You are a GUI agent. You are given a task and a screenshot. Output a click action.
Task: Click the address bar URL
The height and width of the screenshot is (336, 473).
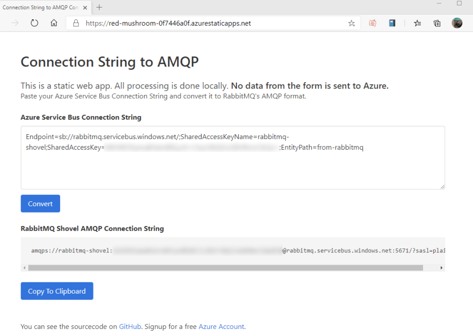[168, 23]
